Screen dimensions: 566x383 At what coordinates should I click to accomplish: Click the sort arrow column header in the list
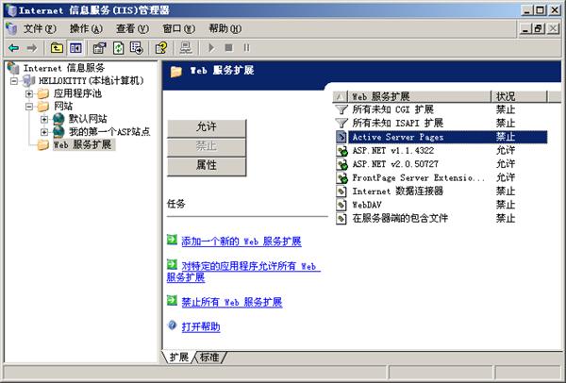pyautogui.click(x=340, y=96)
